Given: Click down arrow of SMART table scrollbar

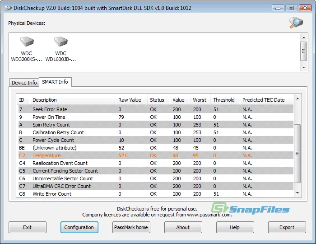Looking at the screenshot, I should [x=297, y=193].
